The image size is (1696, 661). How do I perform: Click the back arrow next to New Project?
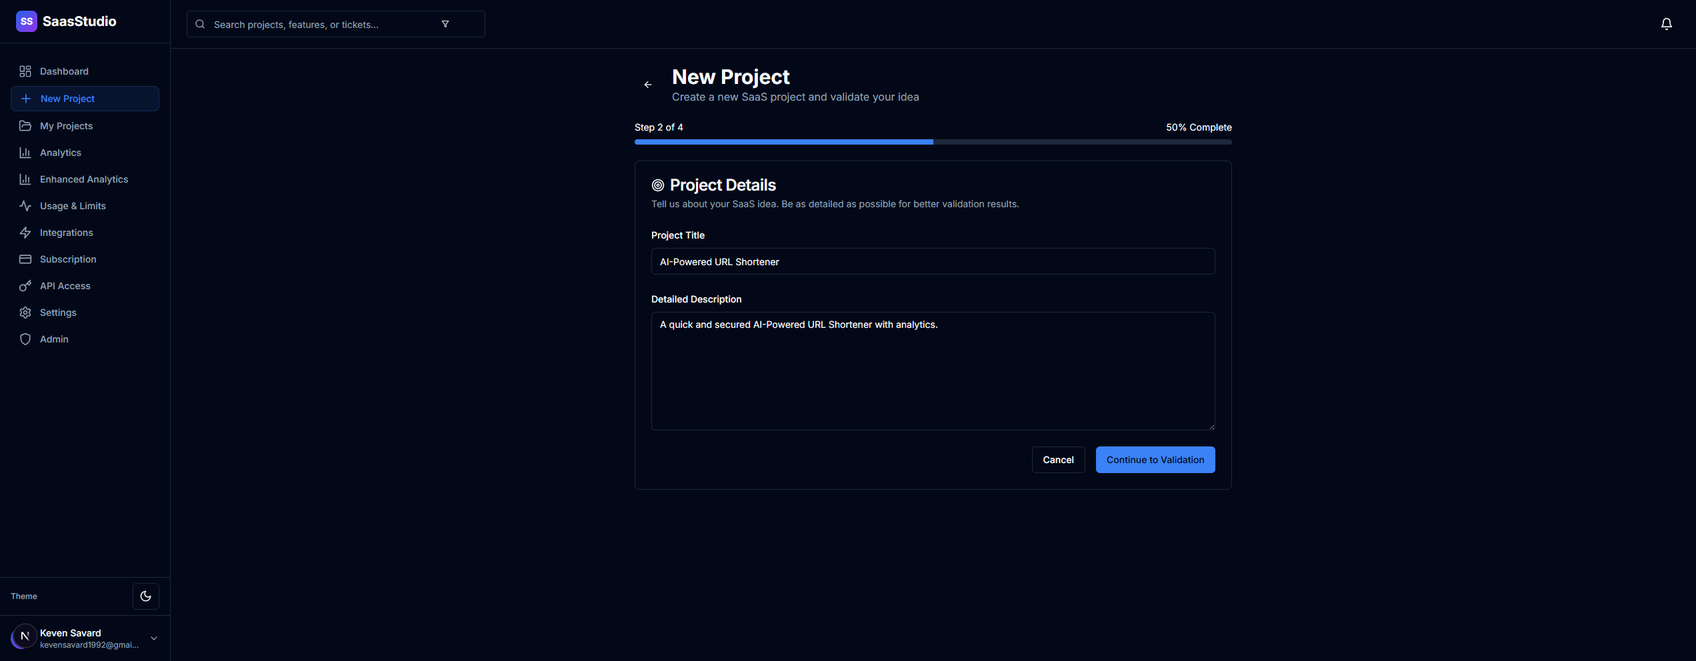click(x=647, y=85)
